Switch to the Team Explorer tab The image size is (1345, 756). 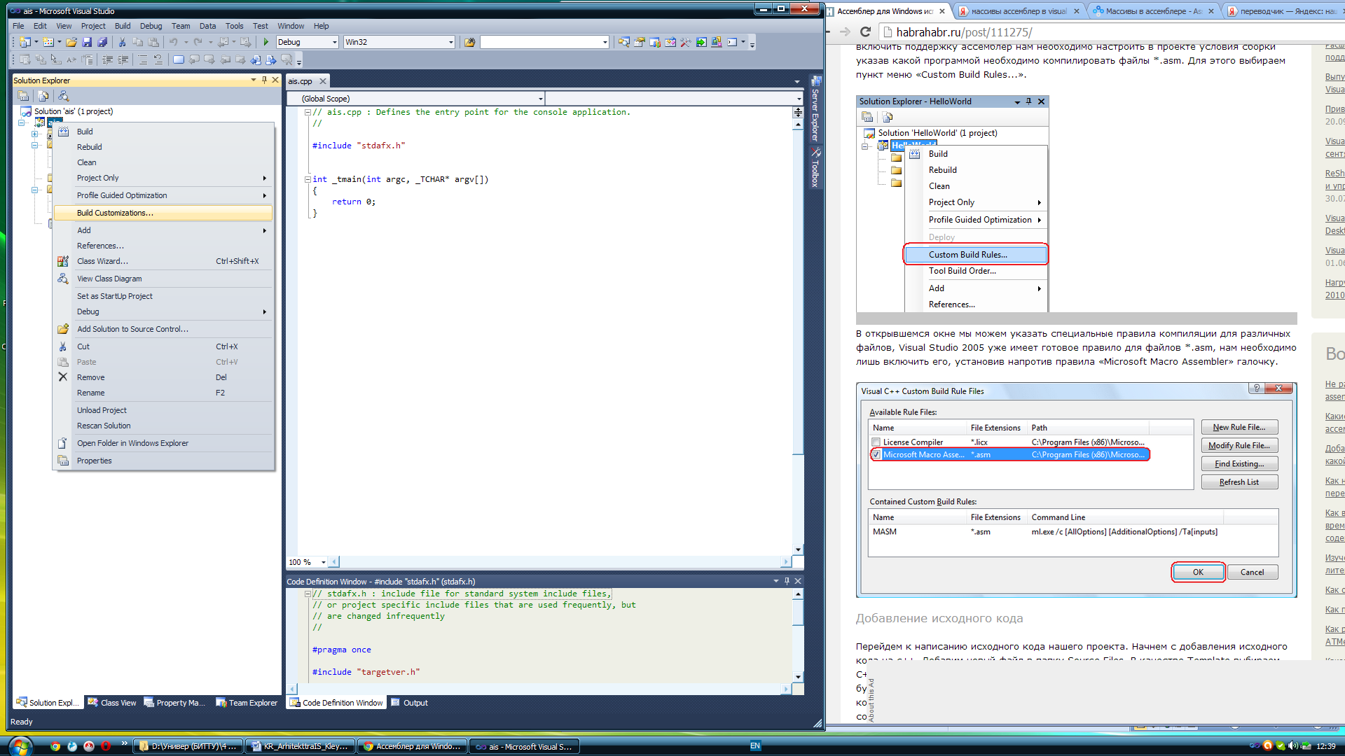pyautogui.click(x=247, y=703)
